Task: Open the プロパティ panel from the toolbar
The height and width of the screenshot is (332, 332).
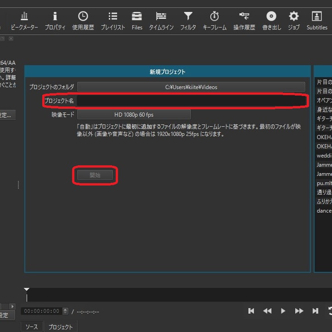Action: tap(55, 21)
